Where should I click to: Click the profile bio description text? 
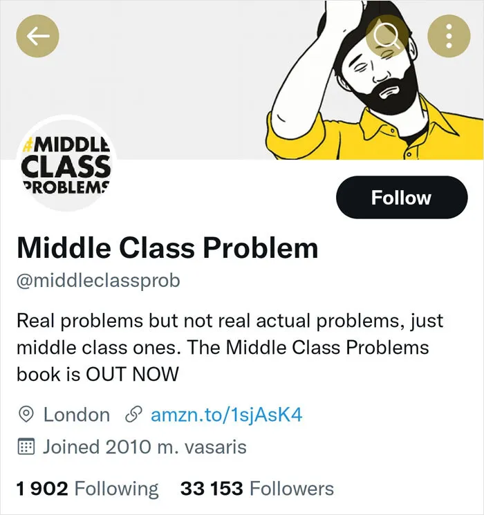230,348
